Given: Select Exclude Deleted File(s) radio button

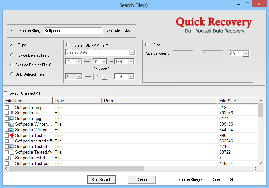Looking at the screenshot, I should pyautogui.click(x=12, y=65).
